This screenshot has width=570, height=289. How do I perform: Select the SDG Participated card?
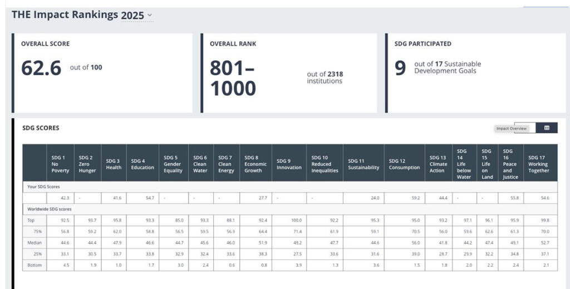[476, 73]
